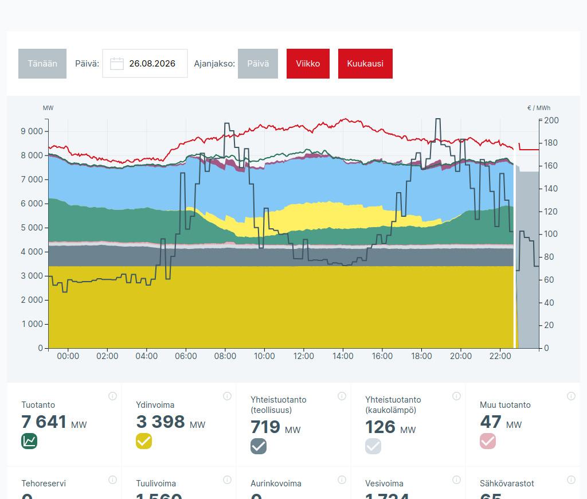This screenshot has width=587, height=499.
Task: Uncheck Yhteistuotanto (teollisuus) gray checkbox
Action: point(259,446)
